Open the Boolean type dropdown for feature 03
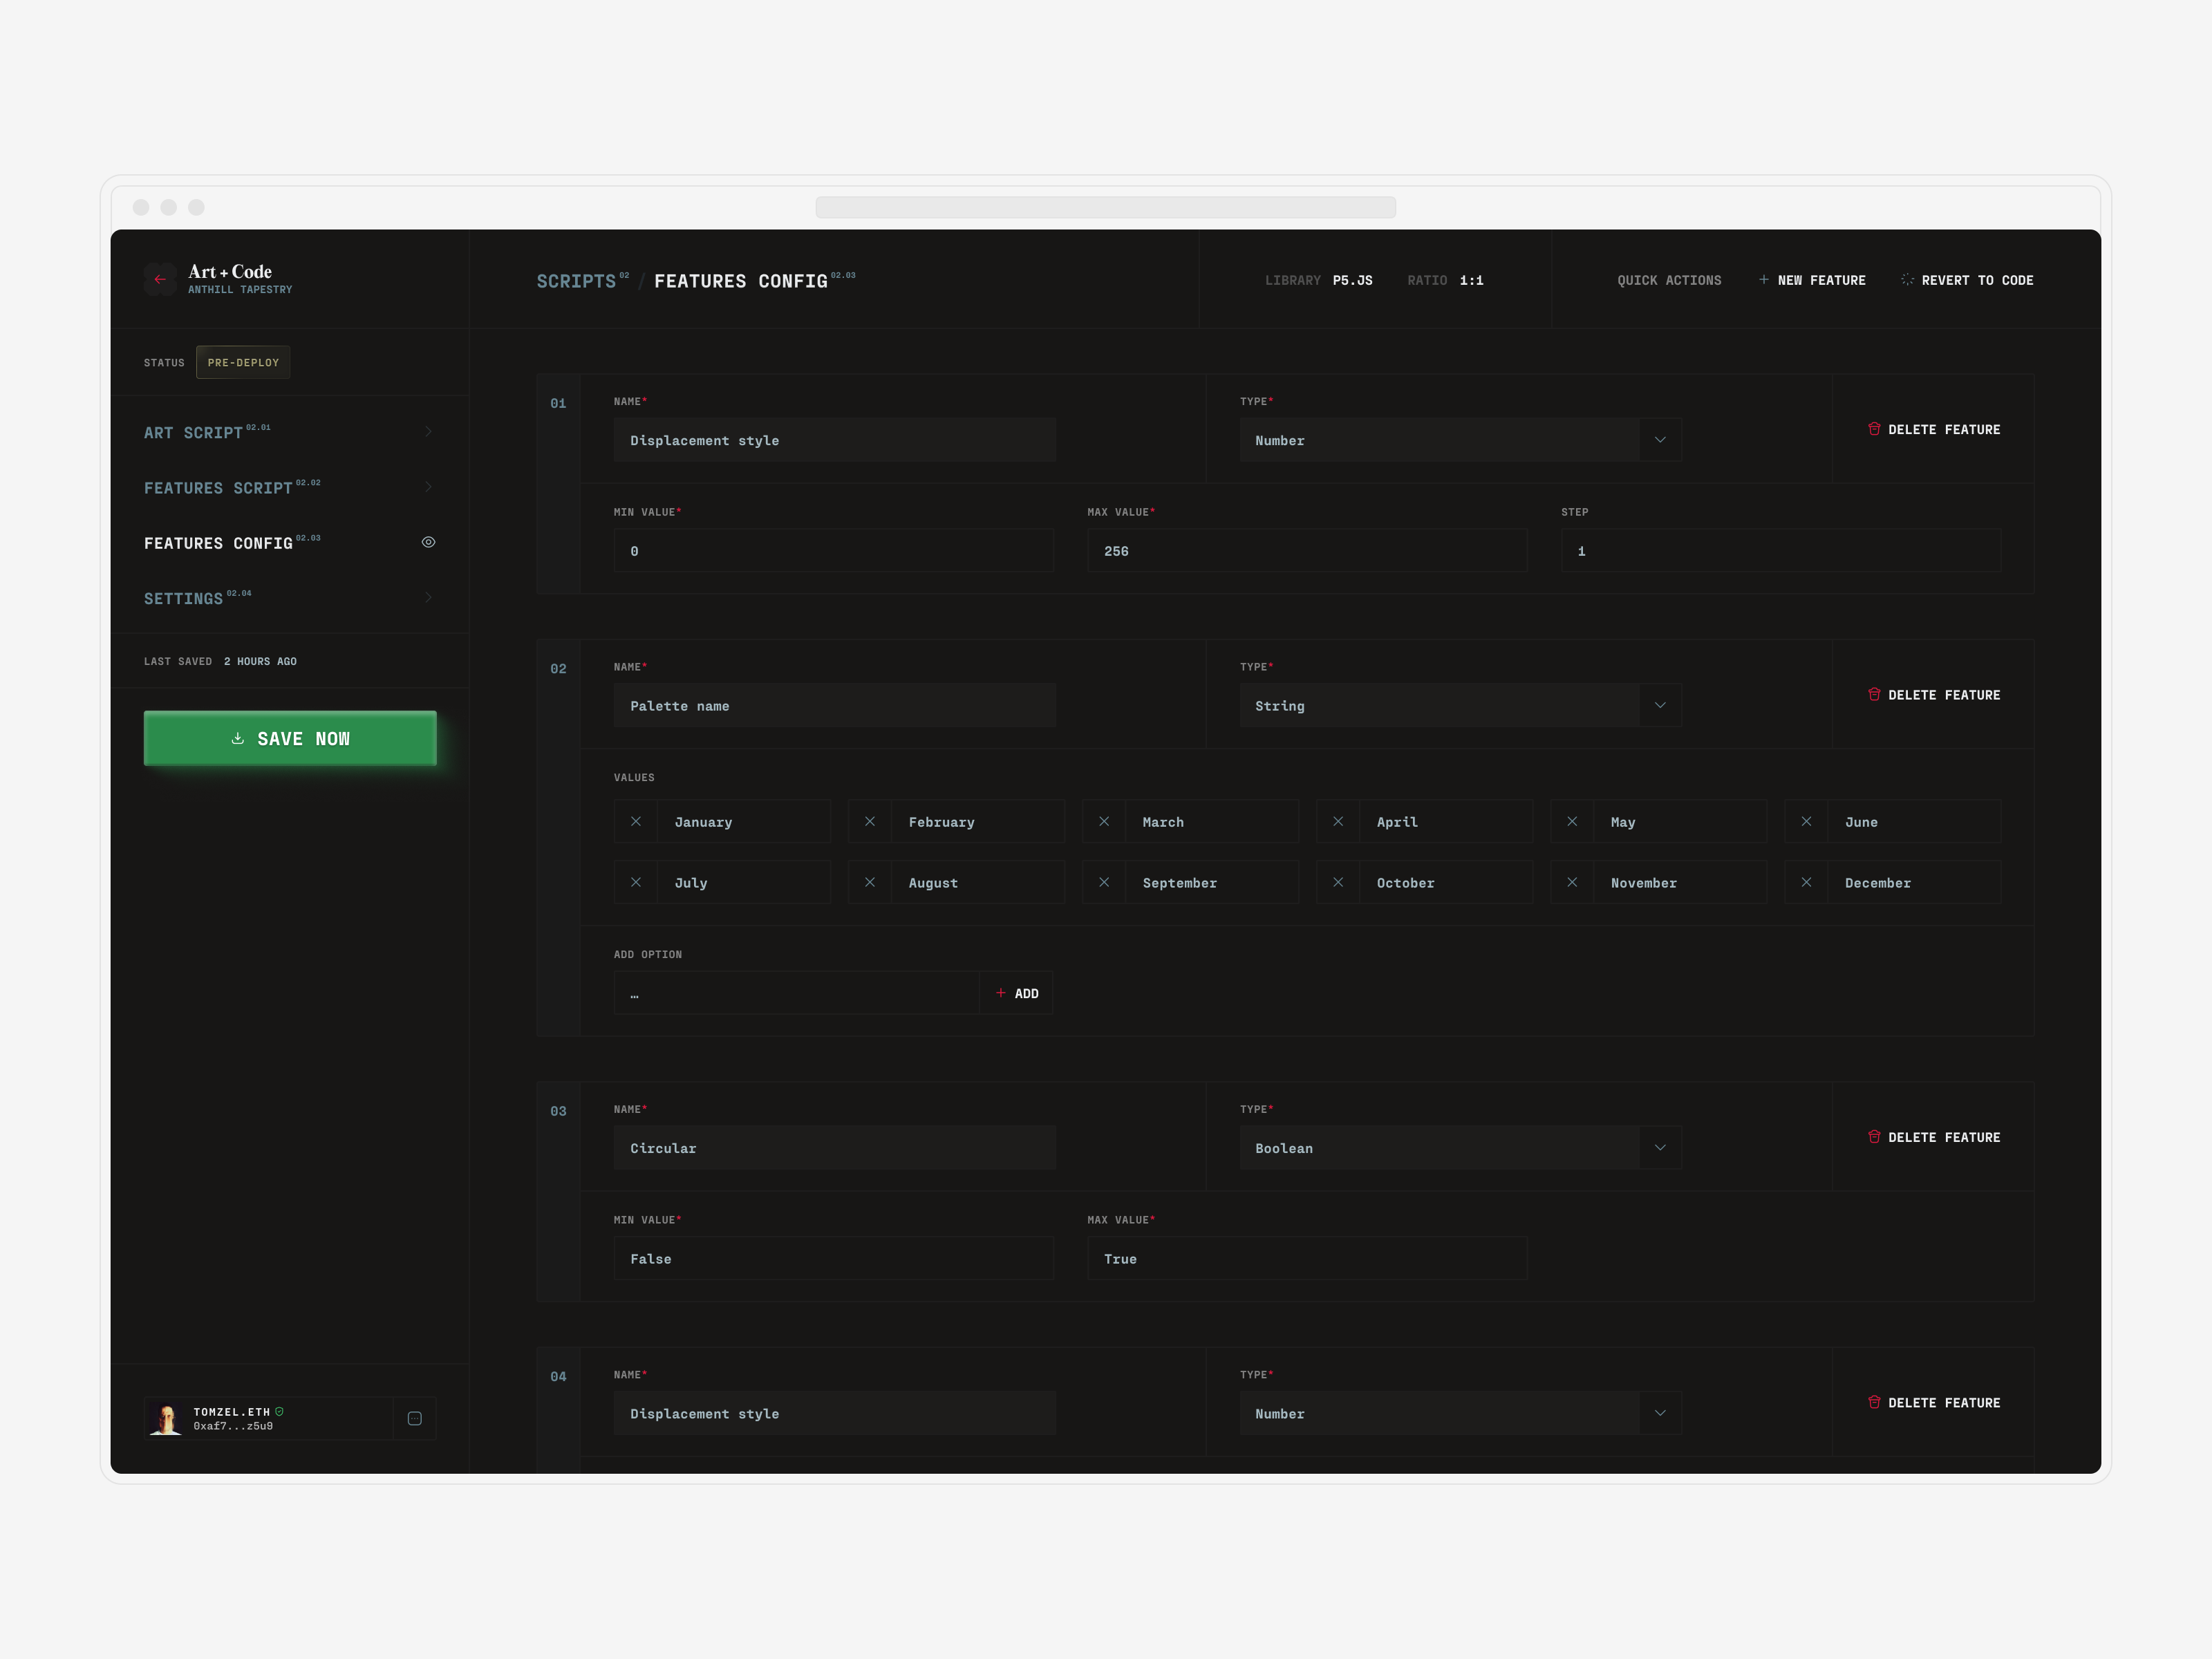Screen dimensions: 2212x1659 click(x=1660, y=1148)
